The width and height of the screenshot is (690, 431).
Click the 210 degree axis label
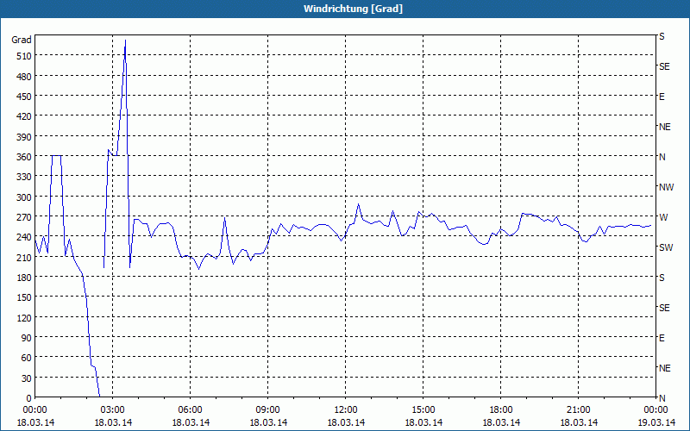click(24, 258)
